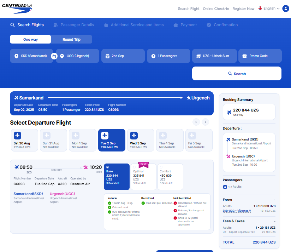Image resolution: width=291 pixels, height=252 pixels.
Task: Switch trip type to One way
Action: 30,39
